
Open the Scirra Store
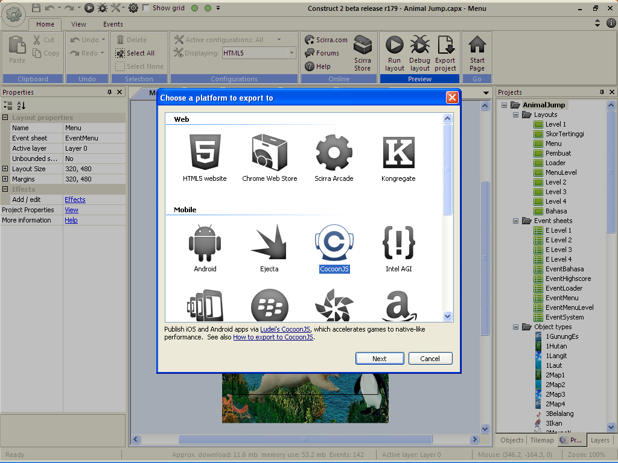coord(362,54)
